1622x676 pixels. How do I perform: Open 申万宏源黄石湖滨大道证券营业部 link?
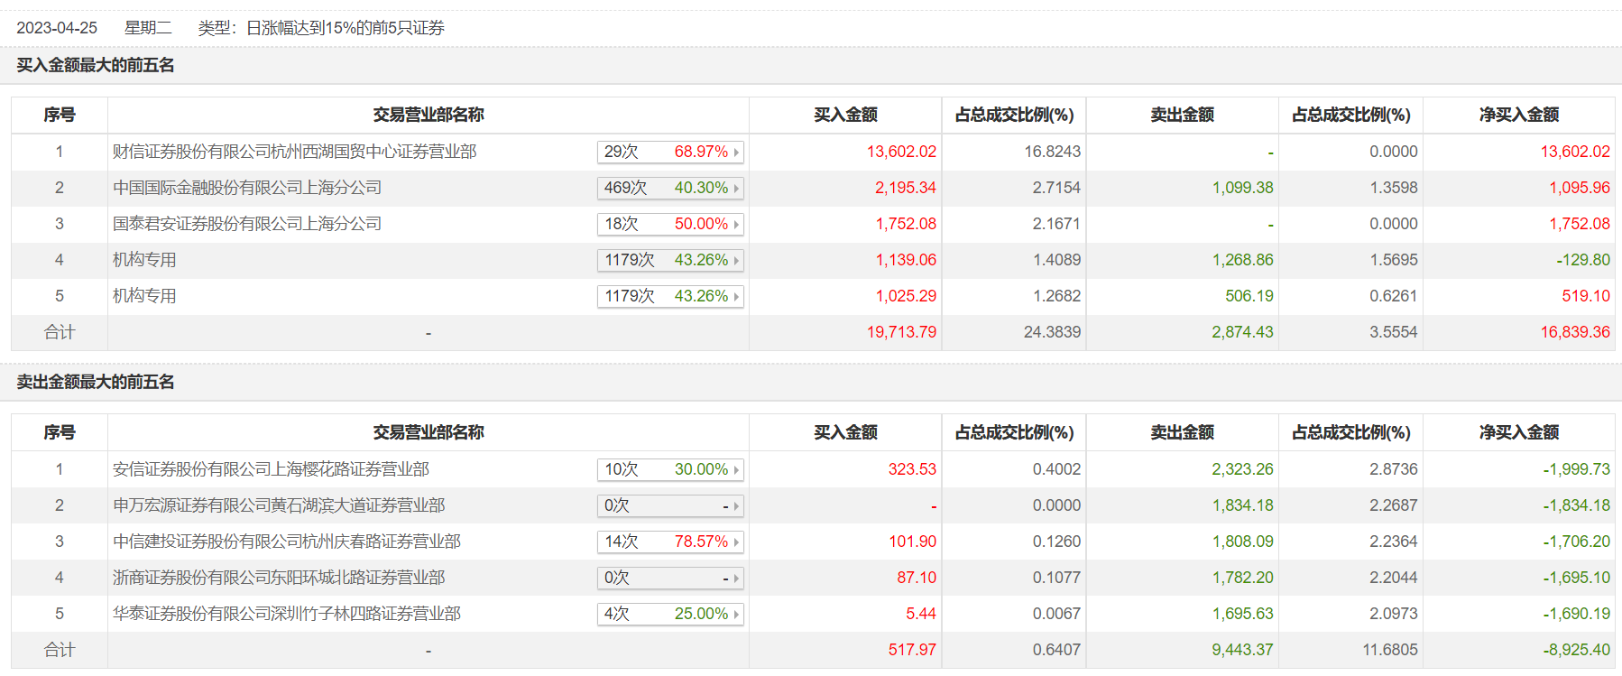click(279, 505)
